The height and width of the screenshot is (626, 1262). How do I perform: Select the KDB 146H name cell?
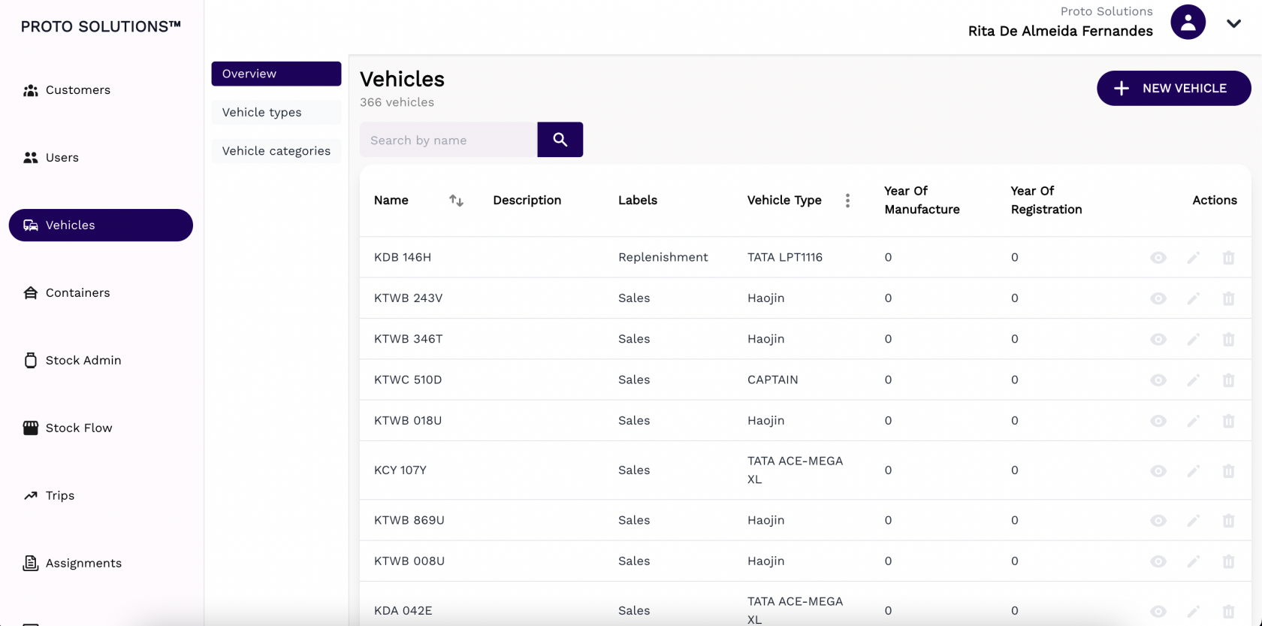(x=402, y=257)
